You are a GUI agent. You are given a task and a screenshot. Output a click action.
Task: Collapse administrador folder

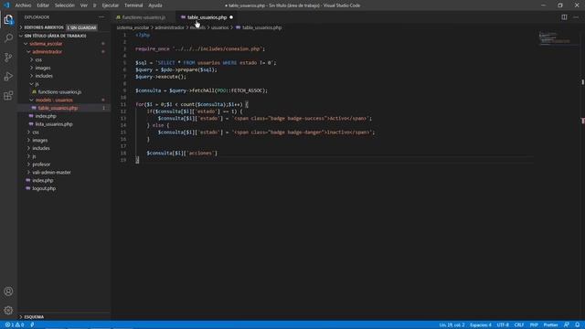click(x=64, y=52)
